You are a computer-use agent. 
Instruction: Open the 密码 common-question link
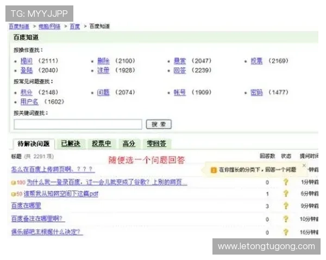click(256, 92)
